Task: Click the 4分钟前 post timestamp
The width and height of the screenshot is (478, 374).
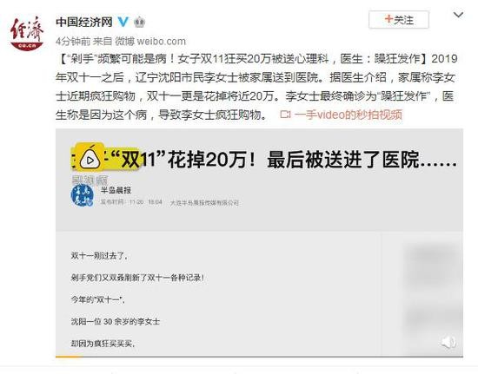Action: coord(73,41)
